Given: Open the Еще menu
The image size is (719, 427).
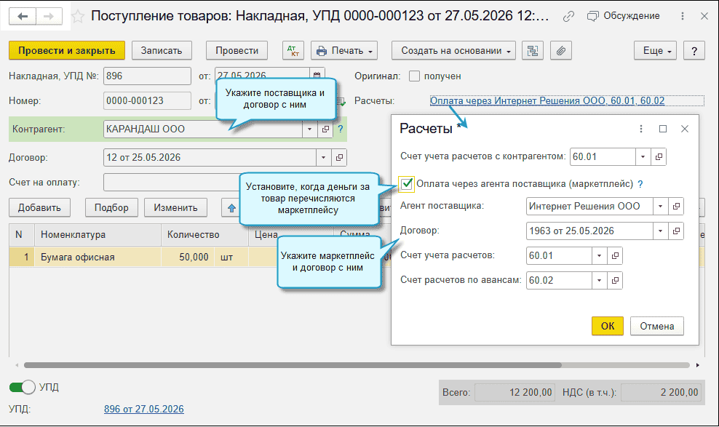Looking at the screenshot, I should pyautogui.click(x=655, y=50).
